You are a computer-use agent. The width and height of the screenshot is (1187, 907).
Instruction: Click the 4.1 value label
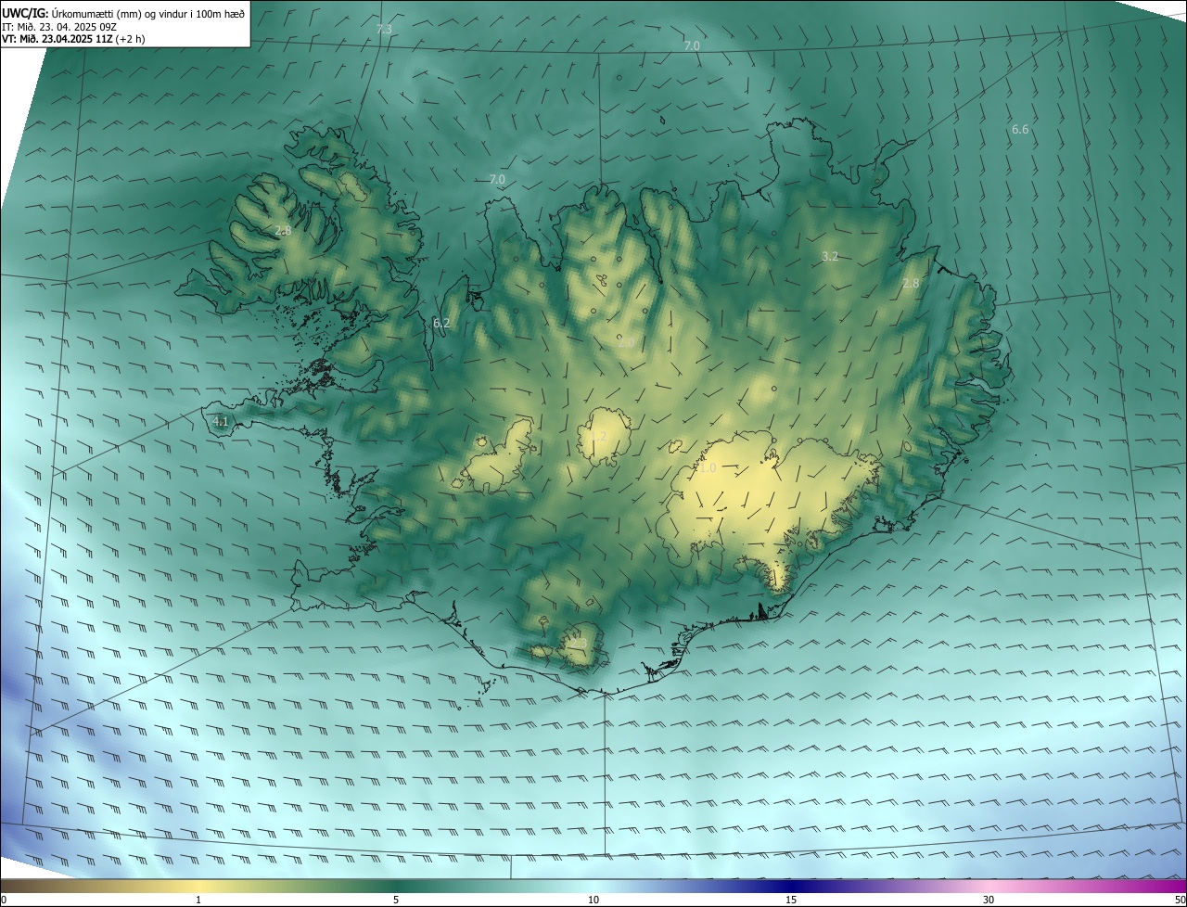pos(220,422)
